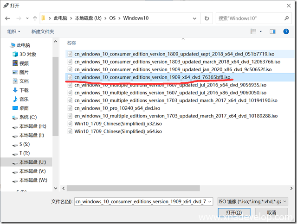This screenshot has height=224, width=297.
Task: Click the Downloads folder icon in sidebar
Action: [x=15, y=90]
